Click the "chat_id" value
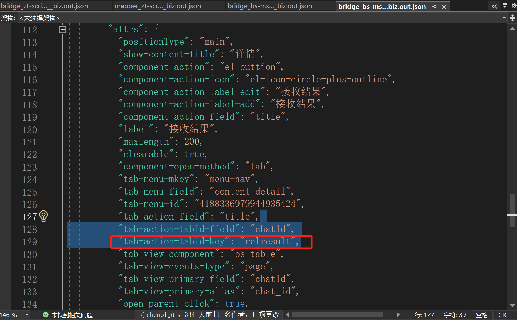 [273, 291]
